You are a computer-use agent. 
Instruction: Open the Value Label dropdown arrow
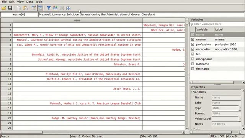(240, 118)
